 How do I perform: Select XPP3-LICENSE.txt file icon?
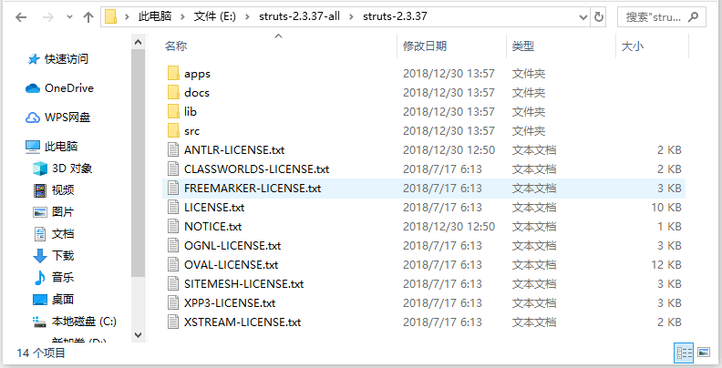coord(173,303)
